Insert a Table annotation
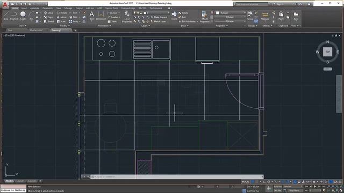 [x=112, y=21]
